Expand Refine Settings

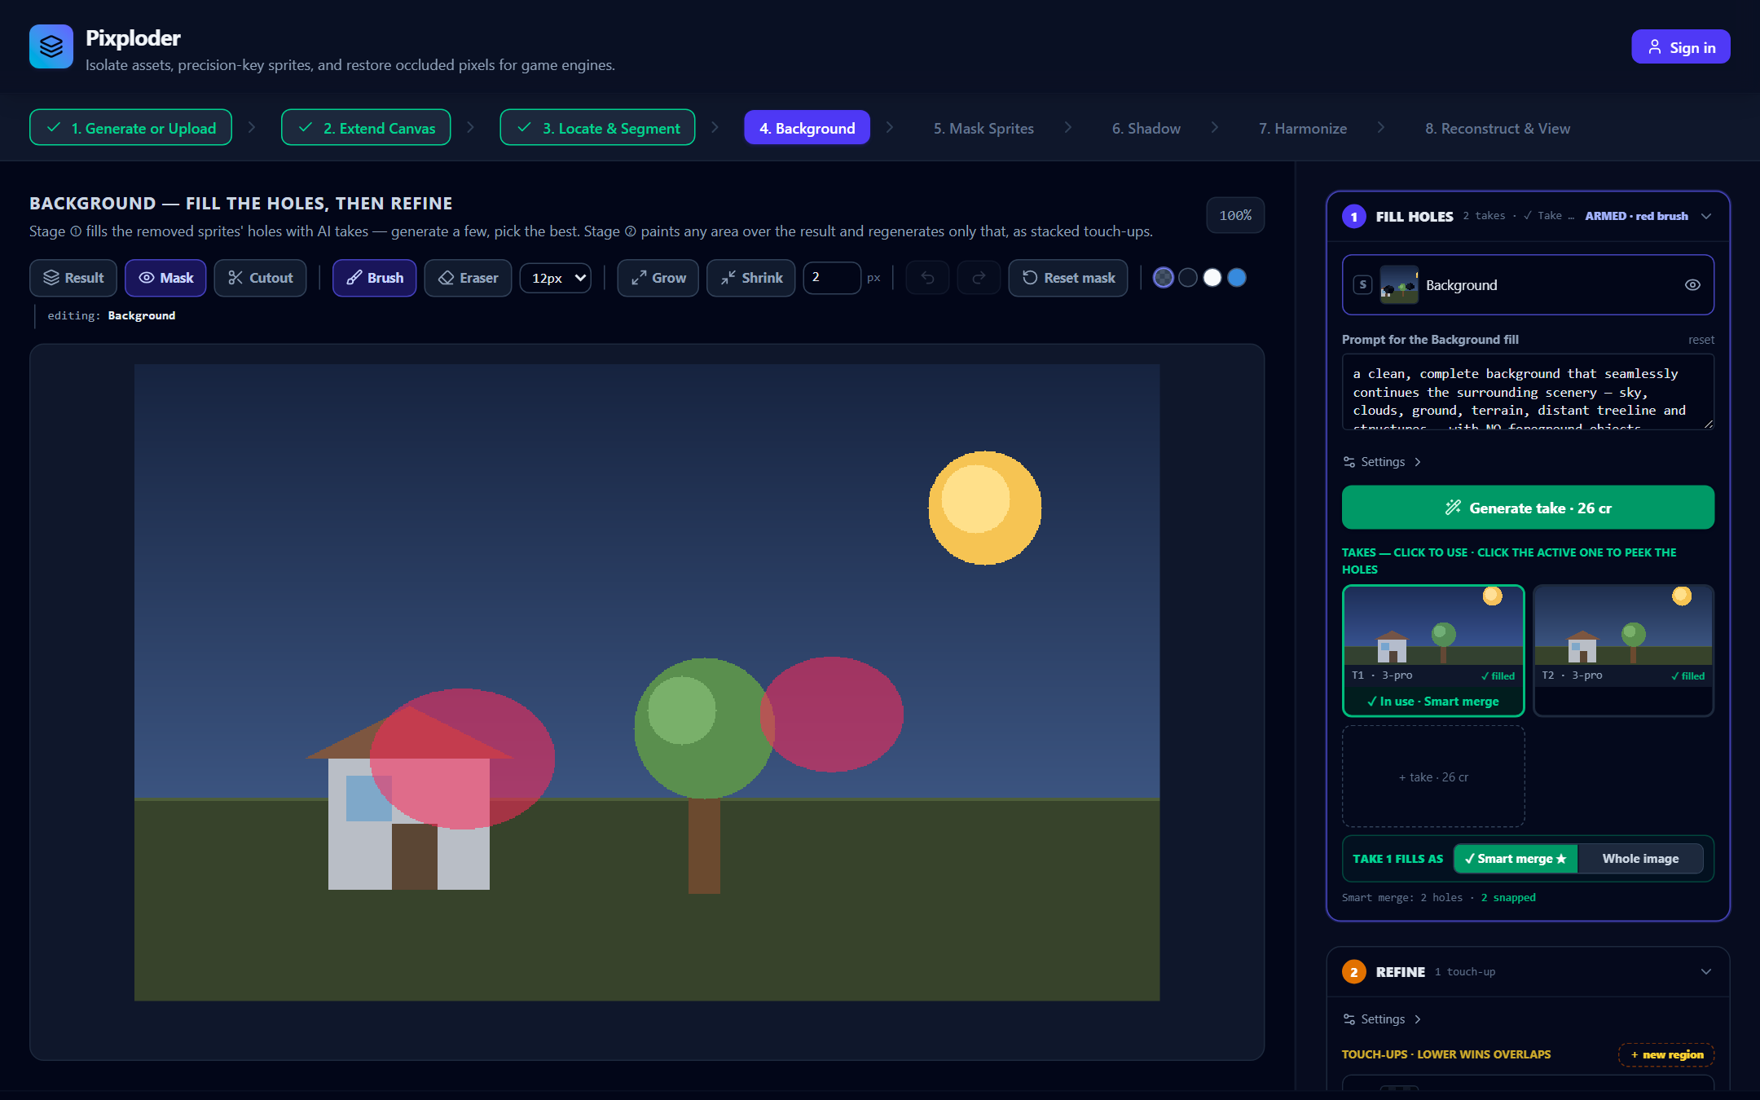[x=1383, y=1019]
